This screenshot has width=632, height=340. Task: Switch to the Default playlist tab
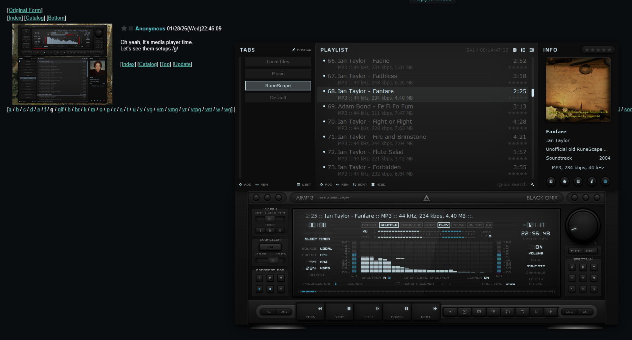[278, 98]
